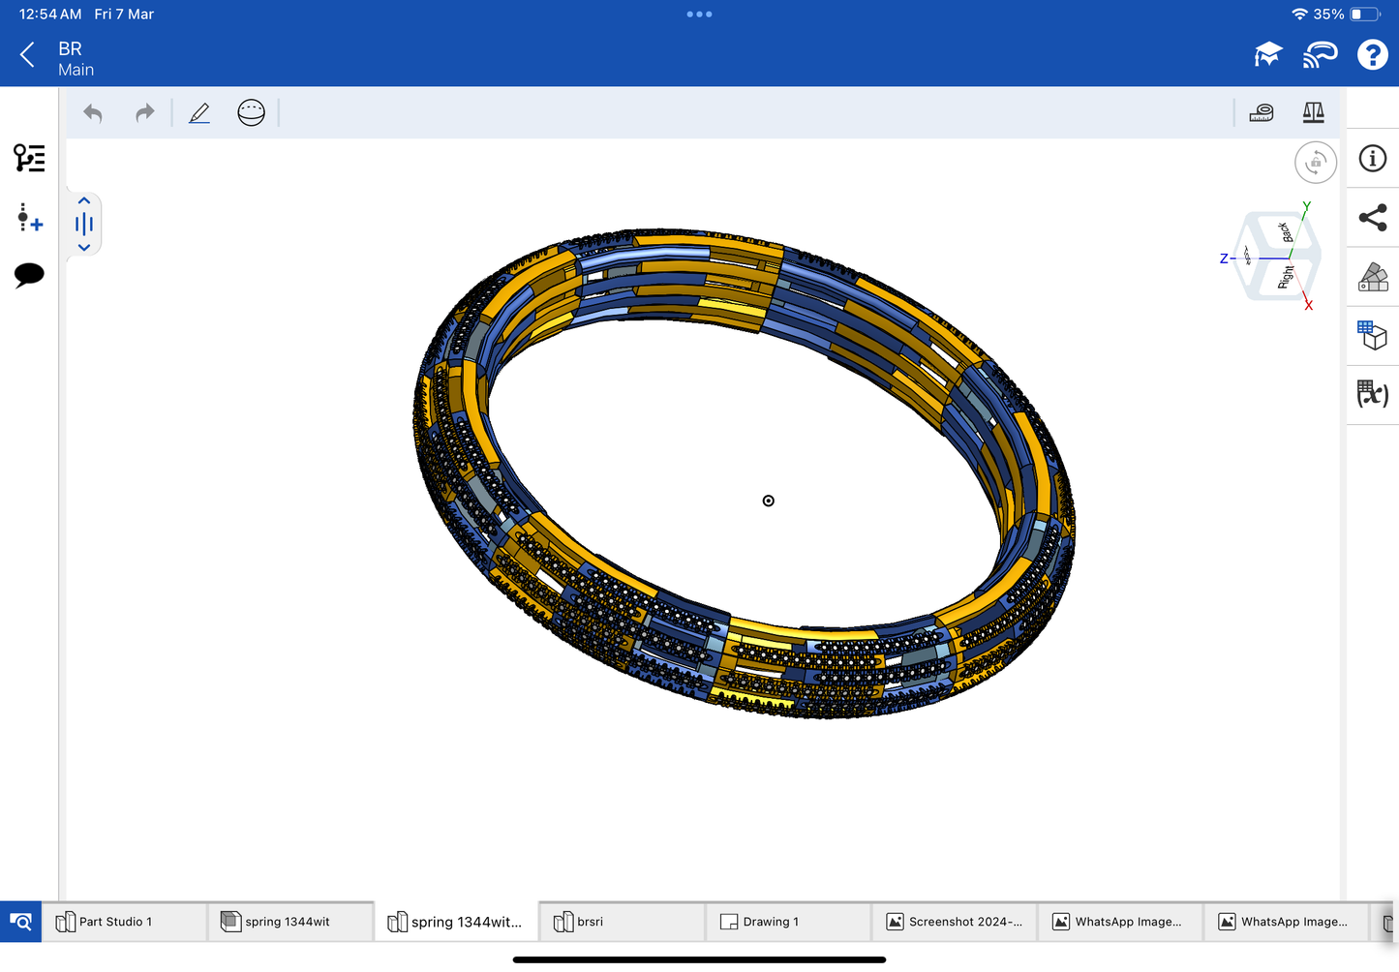The width and height of the screenshot is (1399, 972).
Task: Open the Help question mark
Action: 1372,55
